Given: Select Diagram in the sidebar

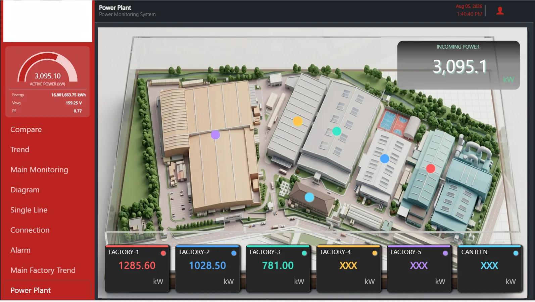Looking at the screenshot, I should tap(25, 190).
